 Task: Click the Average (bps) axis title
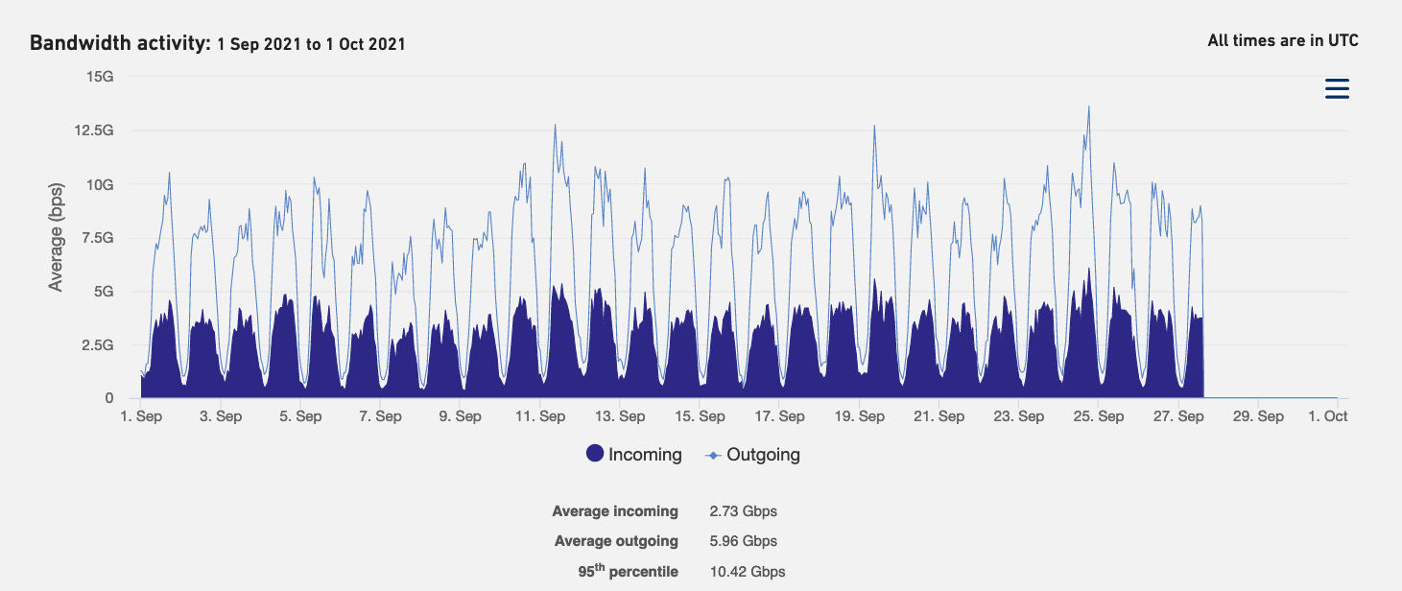56,235
